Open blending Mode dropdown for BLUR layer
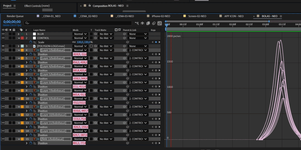Viewport: 301px width, 150px height. [x=80, y=34]
